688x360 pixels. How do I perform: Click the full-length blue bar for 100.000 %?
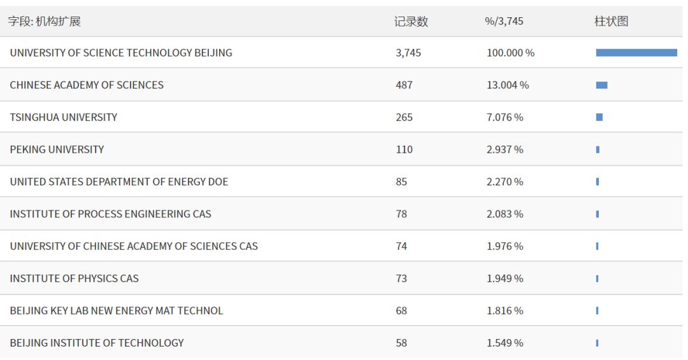(x=636, y=53)
